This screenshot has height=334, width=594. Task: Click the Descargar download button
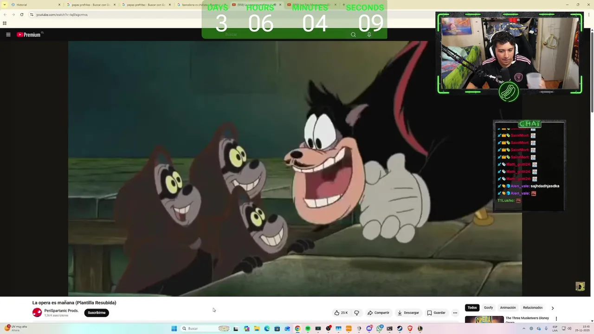(408, 313)
